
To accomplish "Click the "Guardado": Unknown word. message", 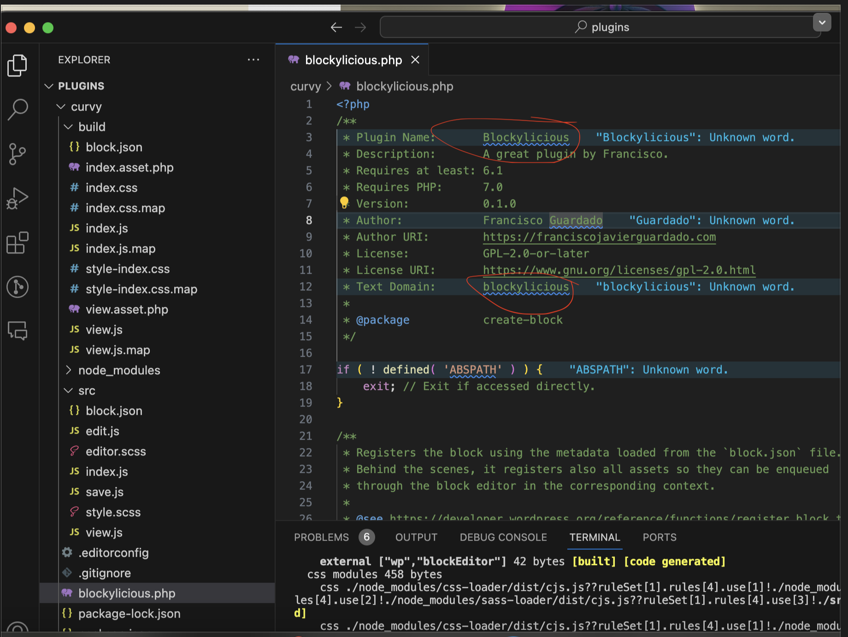I will [x=712, y=220].
